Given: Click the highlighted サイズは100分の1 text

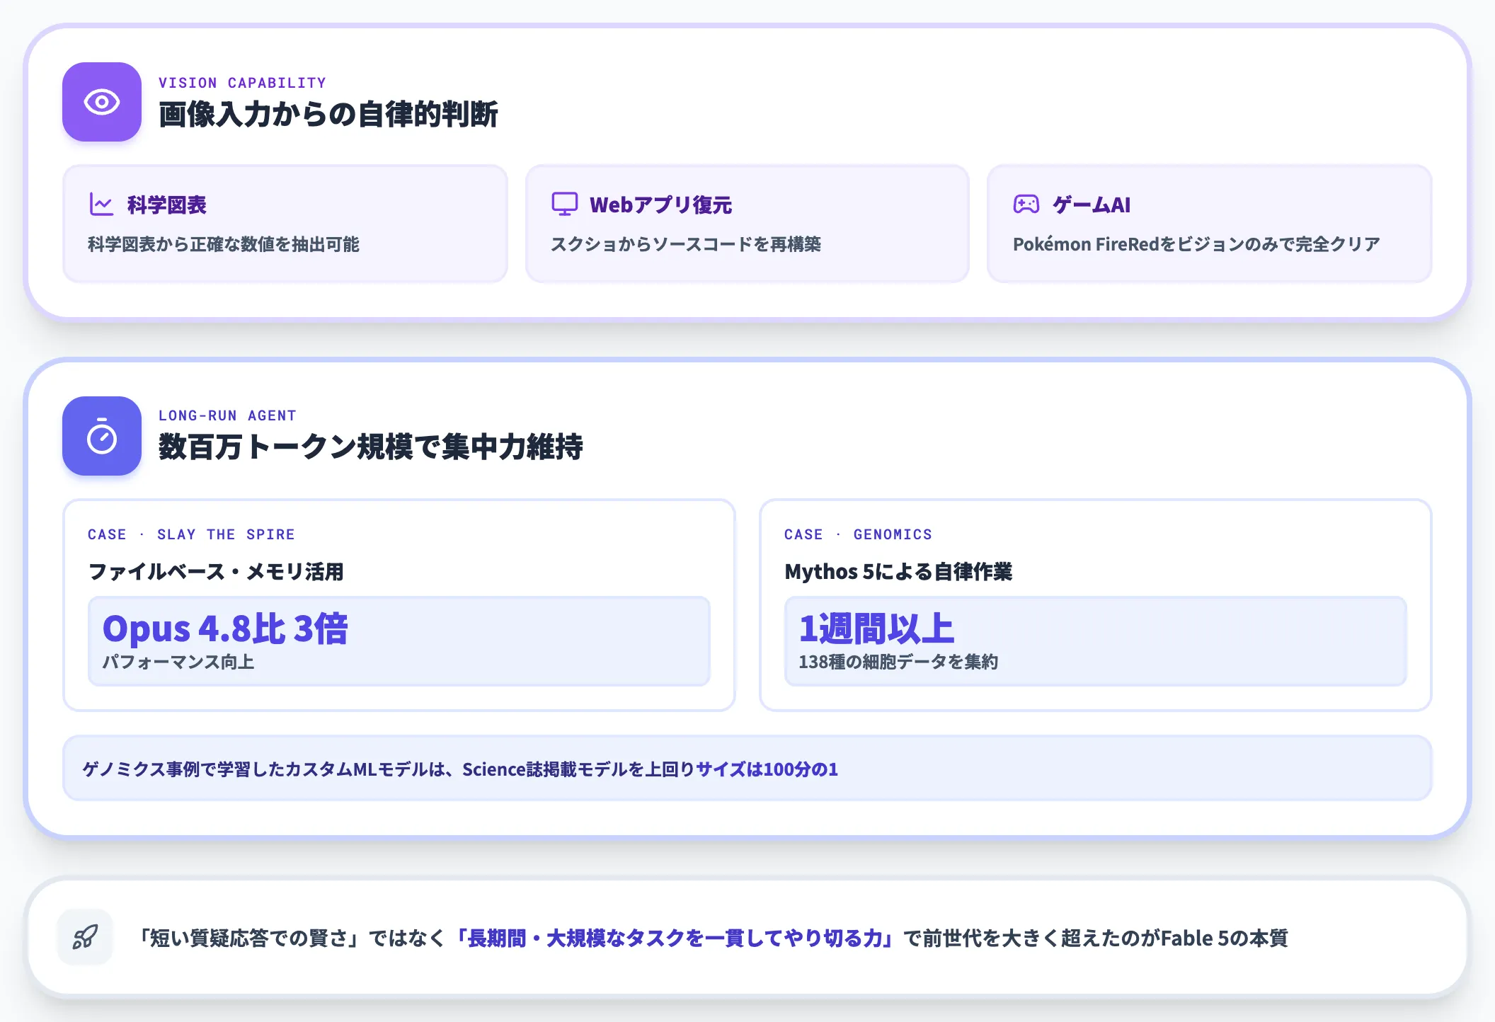Looking at the screenshot, I should point(767,769).
